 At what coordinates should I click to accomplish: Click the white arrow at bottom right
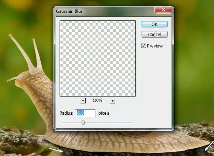pos(209,147)
